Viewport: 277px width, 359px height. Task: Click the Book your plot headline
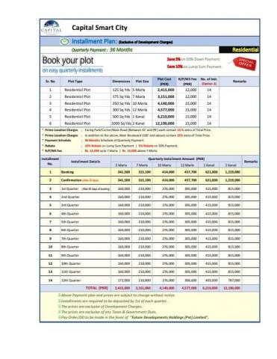(68, 61)
